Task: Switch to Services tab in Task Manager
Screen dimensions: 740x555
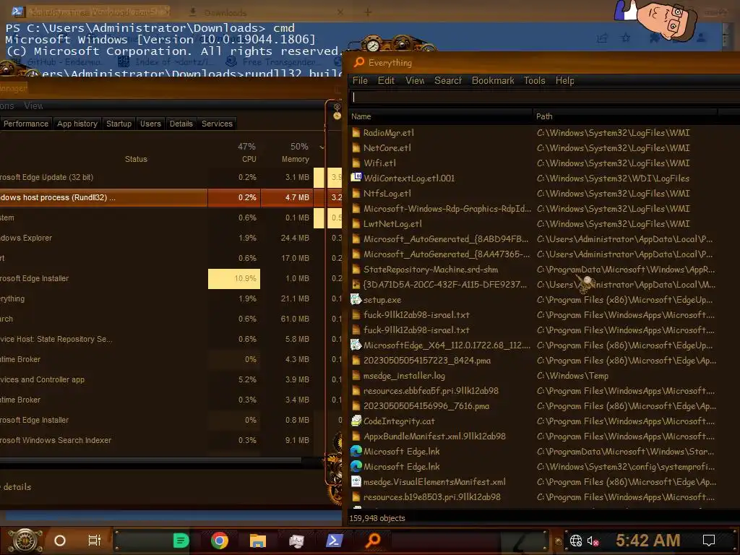Action: pyautogui.click(x=217, y=124)
